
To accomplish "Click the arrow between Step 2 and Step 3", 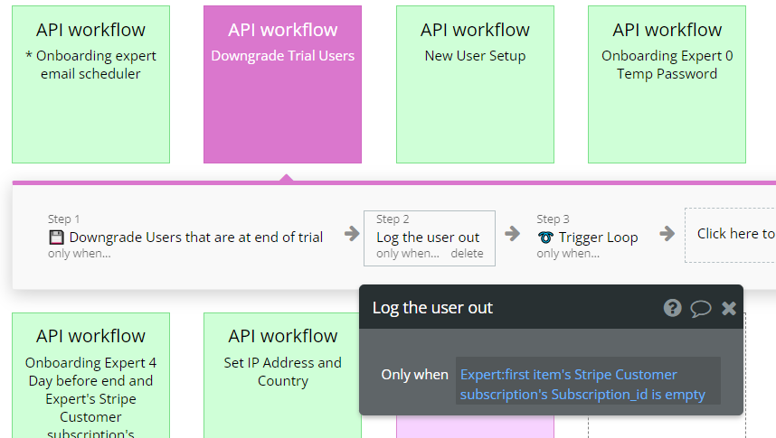I will pos(513,234).
